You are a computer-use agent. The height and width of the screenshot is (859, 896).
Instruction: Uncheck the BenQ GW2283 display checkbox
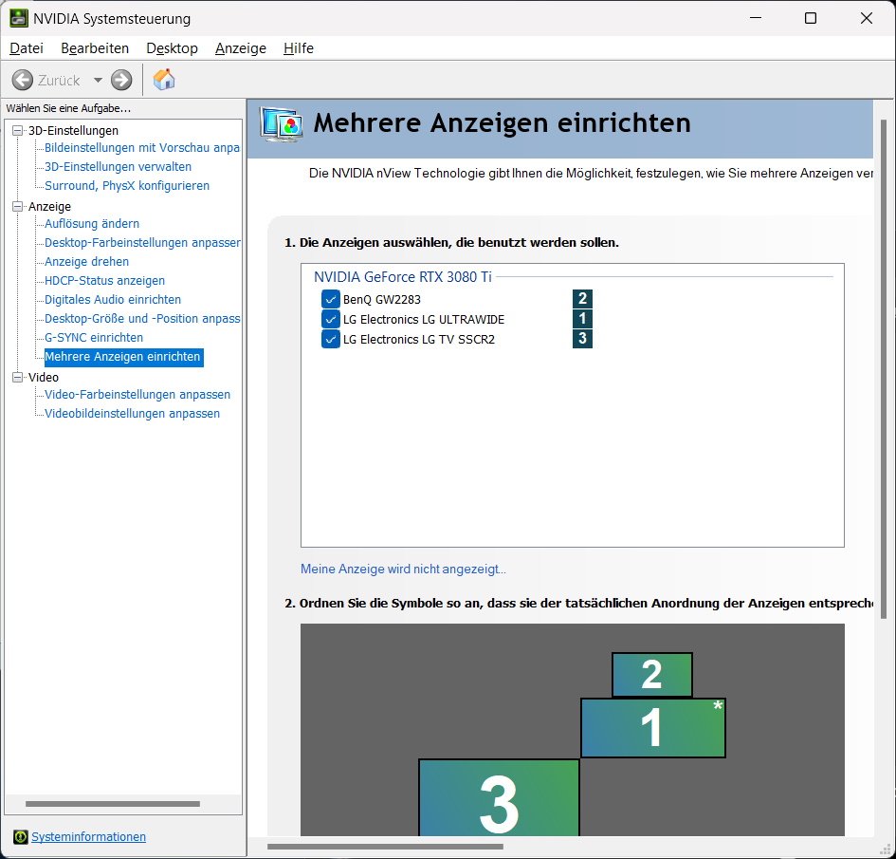330,299
